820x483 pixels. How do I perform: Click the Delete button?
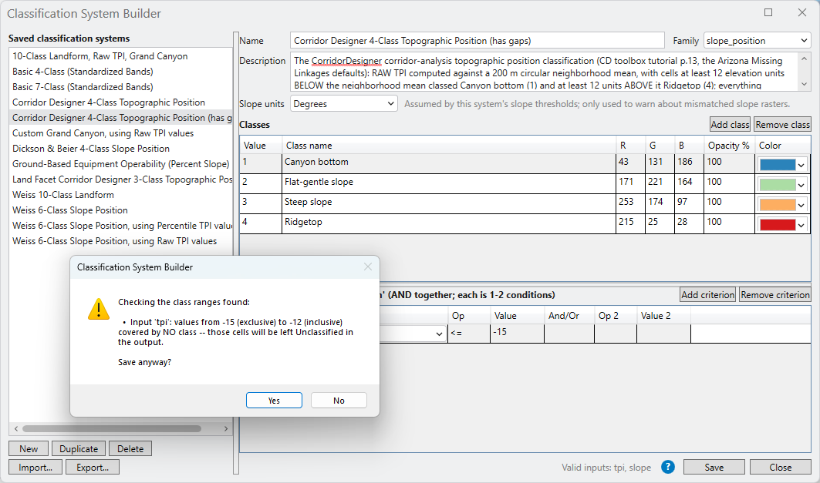pyautogui.click(x=130, y=448)
